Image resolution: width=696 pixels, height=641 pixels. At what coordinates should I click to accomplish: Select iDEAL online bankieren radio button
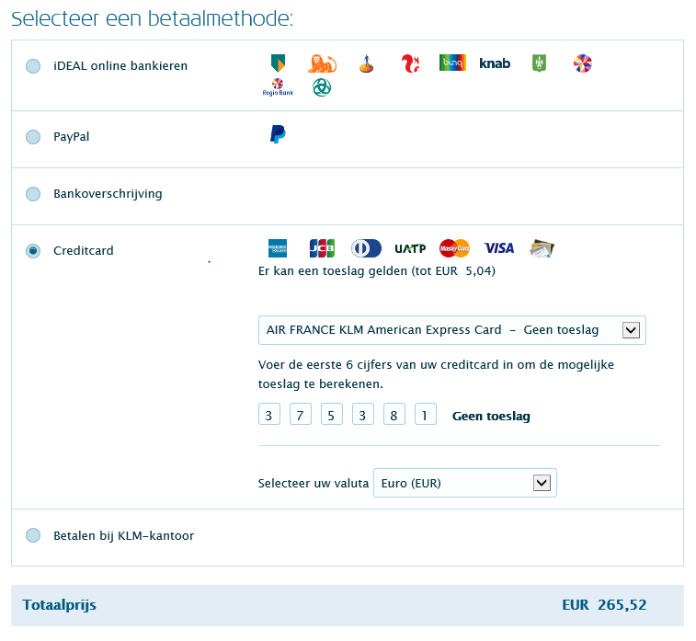click(33, 66)
